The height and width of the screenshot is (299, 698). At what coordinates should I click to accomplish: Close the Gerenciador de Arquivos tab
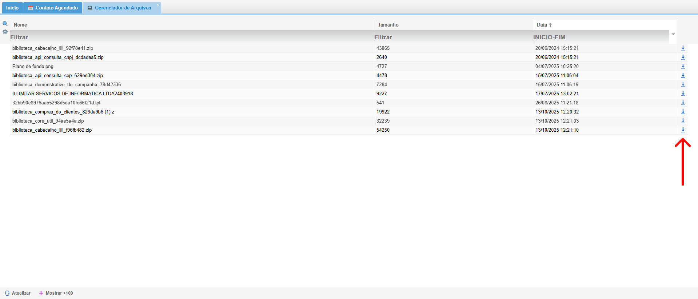click(158, 5)
